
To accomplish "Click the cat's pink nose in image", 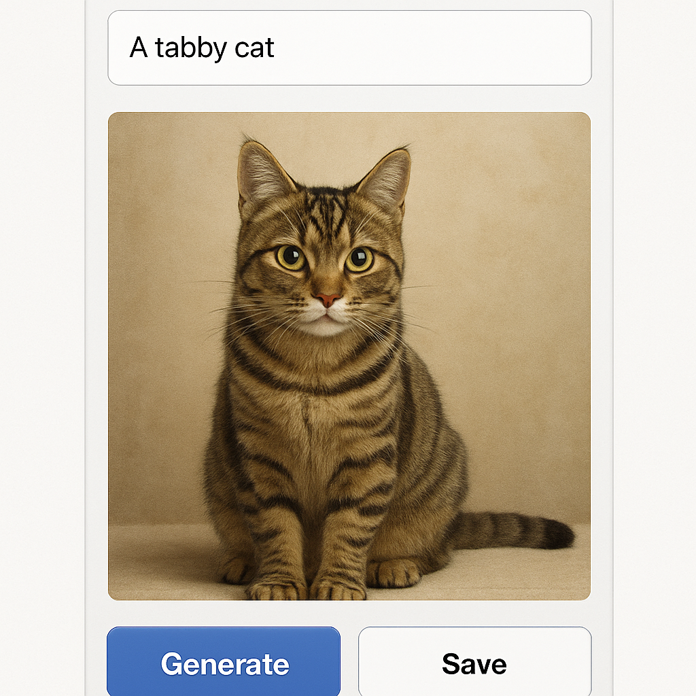I will point(328,299).
